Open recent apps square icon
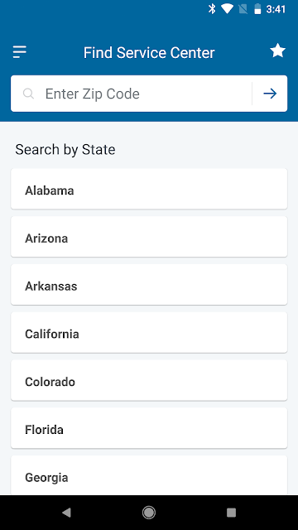The width and height of the screenshot is (298, 530). pos(231,513)
